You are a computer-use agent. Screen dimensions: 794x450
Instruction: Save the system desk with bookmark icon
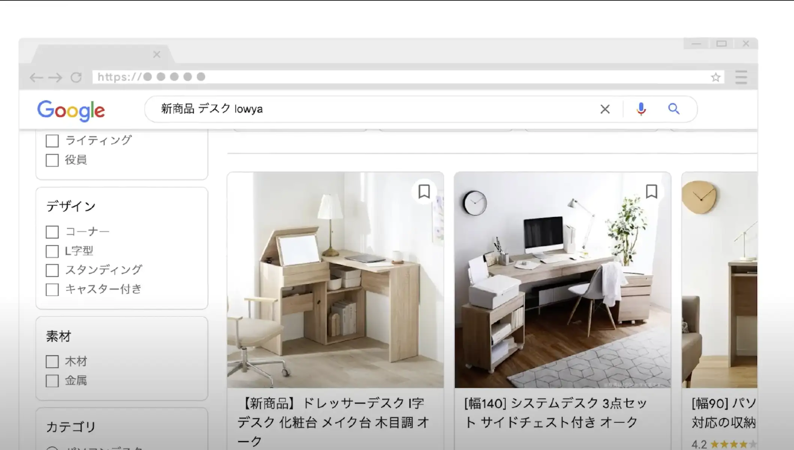pyautogui.click(x=651, y=191)
